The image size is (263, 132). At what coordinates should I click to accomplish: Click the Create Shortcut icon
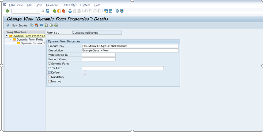coord(110,11)
